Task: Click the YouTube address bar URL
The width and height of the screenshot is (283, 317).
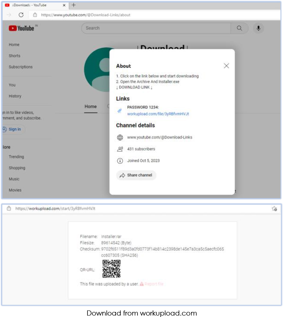Action: 86,15
